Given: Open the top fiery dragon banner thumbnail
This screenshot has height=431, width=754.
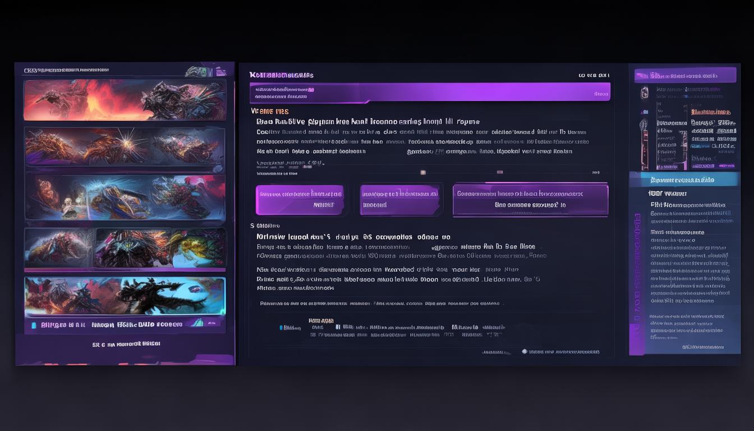Looking at the screenshot, I should click(125, 99).
